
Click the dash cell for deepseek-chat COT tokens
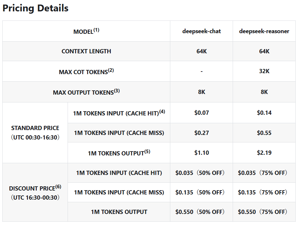[201, 71]
